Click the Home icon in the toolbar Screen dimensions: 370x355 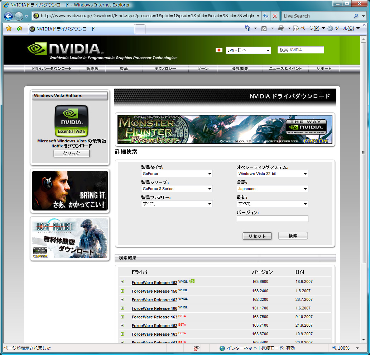(247, 28)
